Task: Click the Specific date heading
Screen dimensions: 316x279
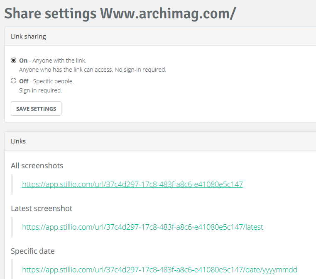Action: click(x=33, y=251)
